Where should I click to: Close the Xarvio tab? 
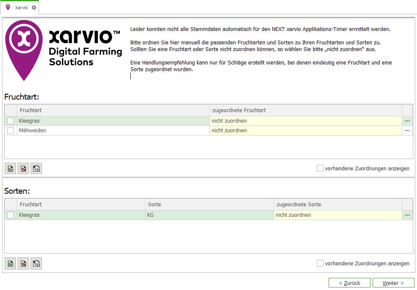click(34, 7)
